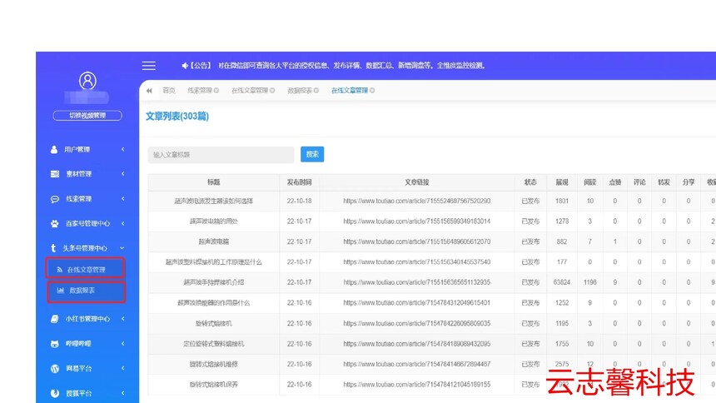Close the 数据报表 tab
The height and width of the screenshot is (403, 716).
point(316,91)
